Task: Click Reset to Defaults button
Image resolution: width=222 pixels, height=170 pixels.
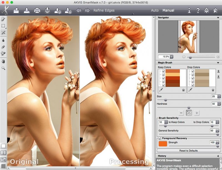Action: click(189, 151)
